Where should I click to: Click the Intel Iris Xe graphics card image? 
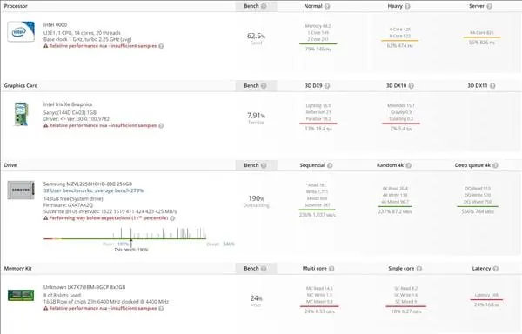click(x=21, y=114)
